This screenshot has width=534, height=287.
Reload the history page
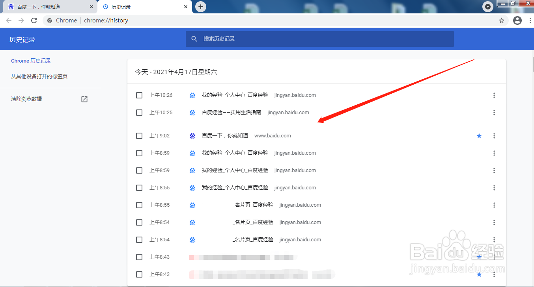point(34,20)
